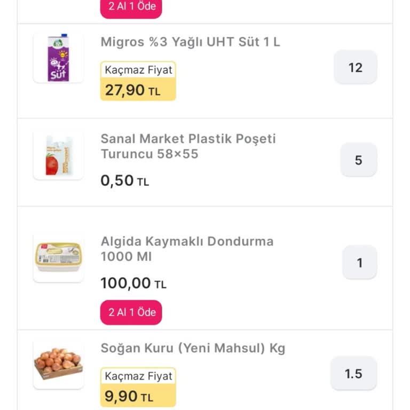The width and height of the screenshot is (410, 410).
Task: Tap the quantity 1 box for ice cream
Action: tap(359, 262)
